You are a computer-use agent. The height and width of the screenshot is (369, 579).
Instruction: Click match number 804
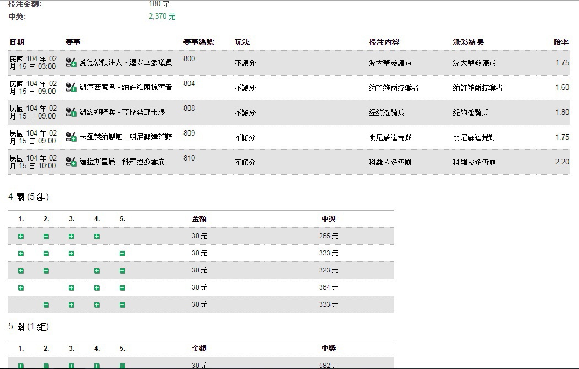[189, 83]
